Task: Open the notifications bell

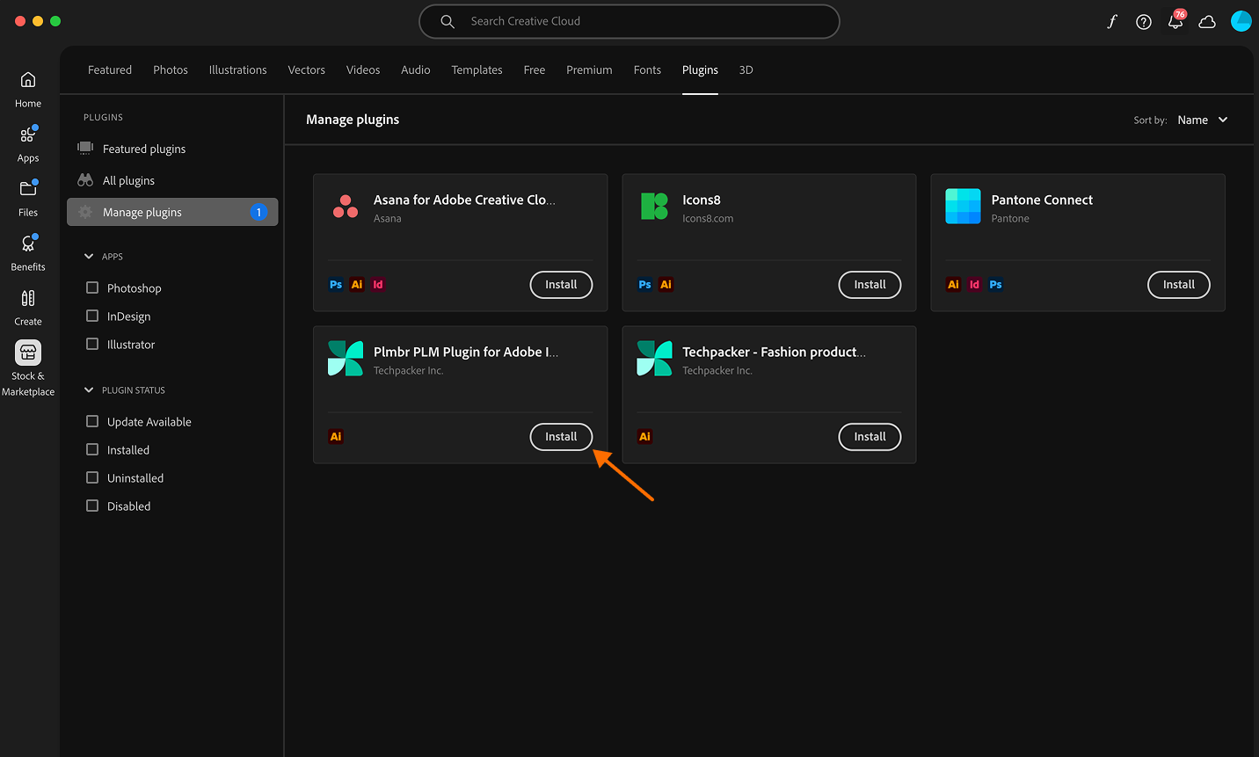Action: coord(1175,21)
